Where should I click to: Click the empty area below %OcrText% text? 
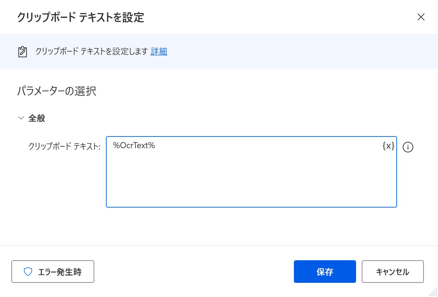[247, 180]
